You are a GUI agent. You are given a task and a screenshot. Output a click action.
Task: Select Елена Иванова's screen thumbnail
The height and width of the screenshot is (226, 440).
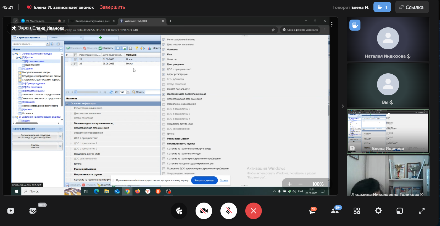pyautogui.click(x=388, y=131)
